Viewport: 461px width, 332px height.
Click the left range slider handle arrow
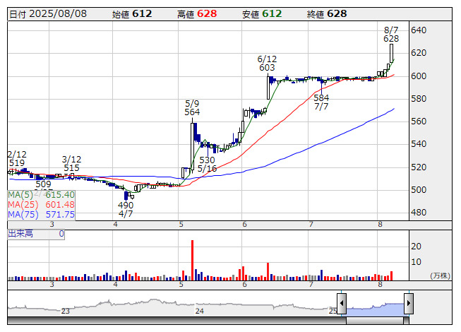(342, 303)
